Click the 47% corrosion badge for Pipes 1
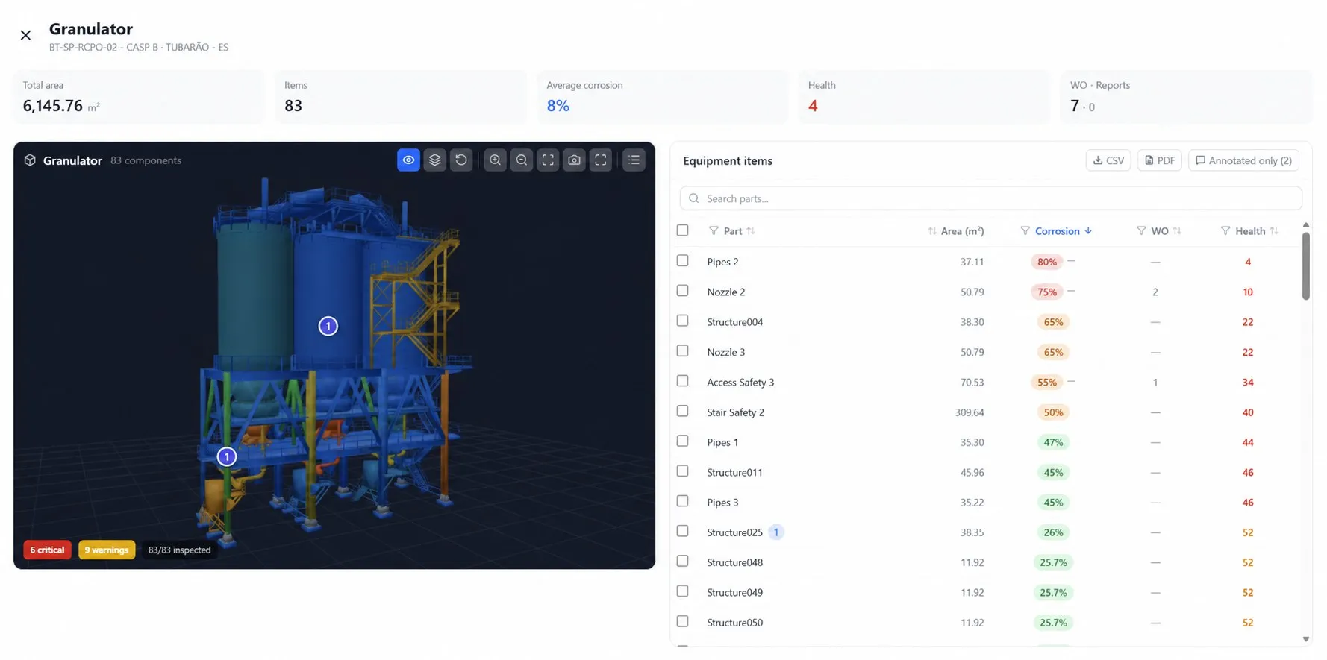 [x=1053, y=442]
